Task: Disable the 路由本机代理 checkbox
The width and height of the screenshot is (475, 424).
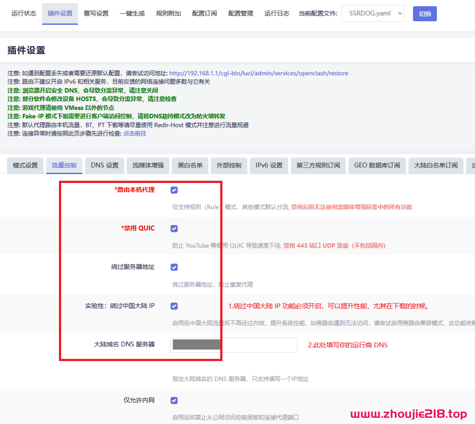Action: [174, 190]
